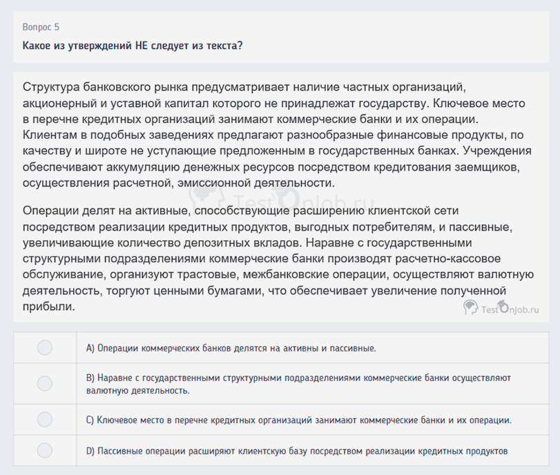The image size is (560, 475).
Task: Click the row containing option D
Action: tap(276, 451)
